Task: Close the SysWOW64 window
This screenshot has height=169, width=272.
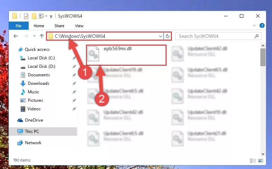Action: pyautogui.click(x=258, y=16)
